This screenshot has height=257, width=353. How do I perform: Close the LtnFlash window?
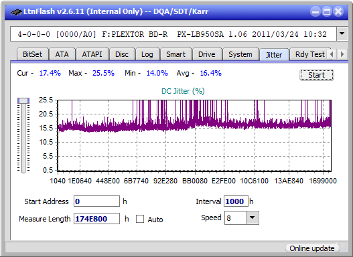pyautogui.click(x=338, y=11)
